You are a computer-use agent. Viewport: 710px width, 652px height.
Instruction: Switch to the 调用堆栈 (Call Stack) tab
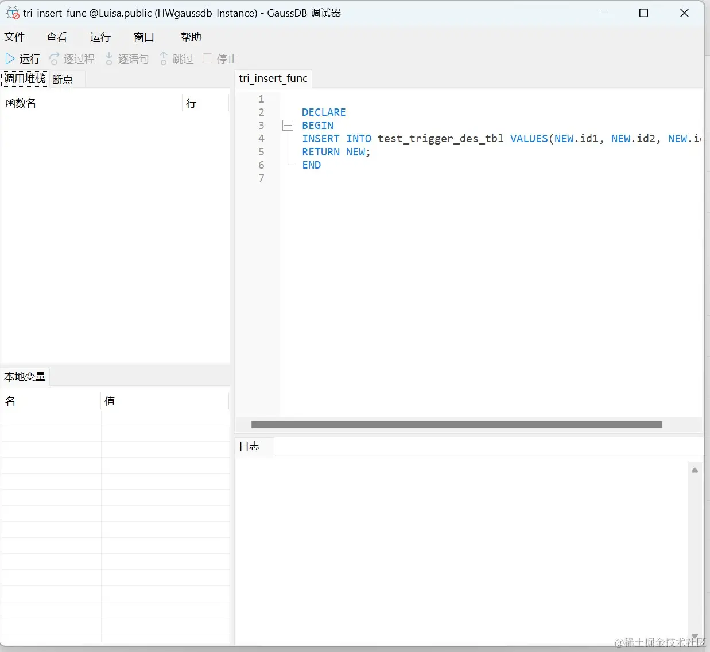click(25, 79)
